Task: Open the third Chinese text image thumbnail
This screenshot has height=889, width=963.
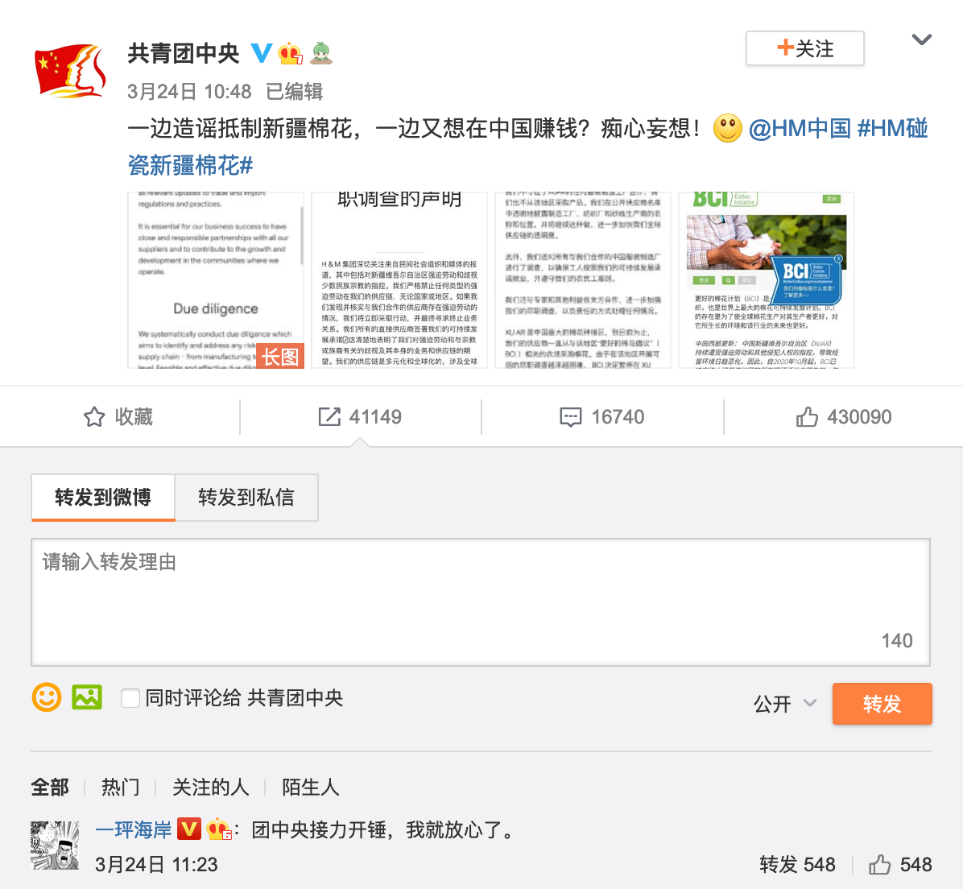Action: click(x=583, y=280)
